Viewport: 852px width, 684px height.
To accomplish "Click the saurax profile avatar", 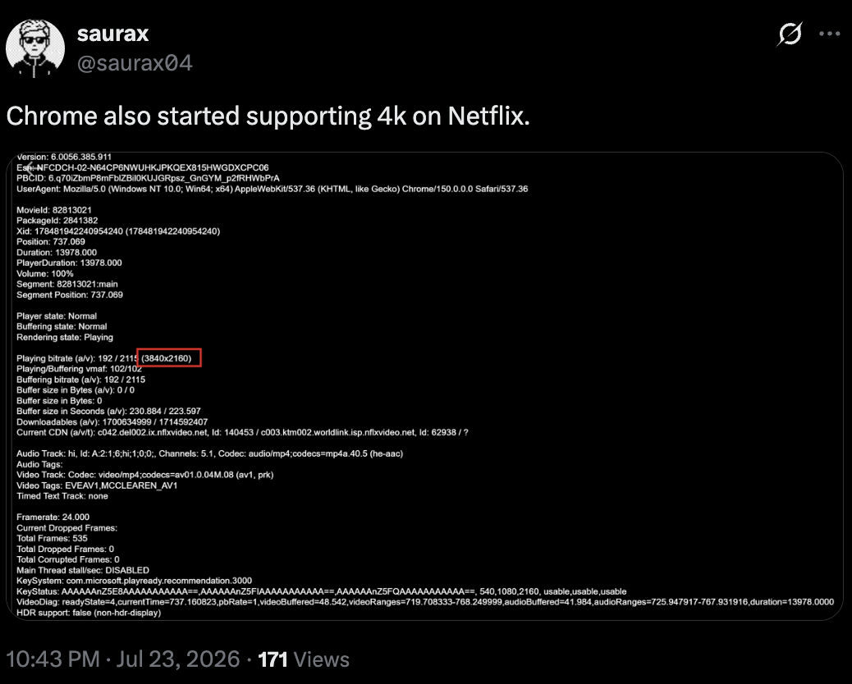I will 35,48.
